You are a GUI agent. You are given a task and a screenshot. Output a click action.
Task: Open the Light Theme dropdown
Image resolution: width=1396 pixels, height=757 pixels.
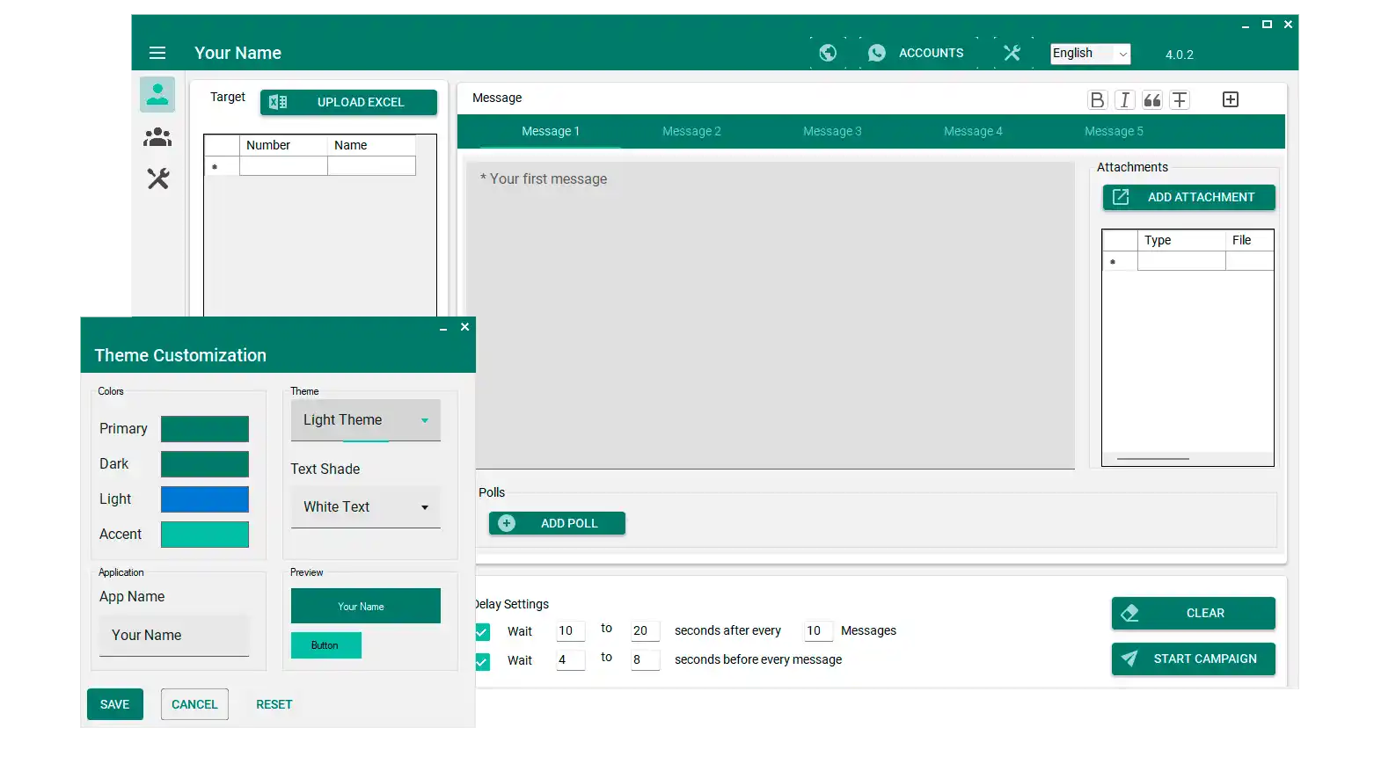pyautogui.click(x=365, y=420)
